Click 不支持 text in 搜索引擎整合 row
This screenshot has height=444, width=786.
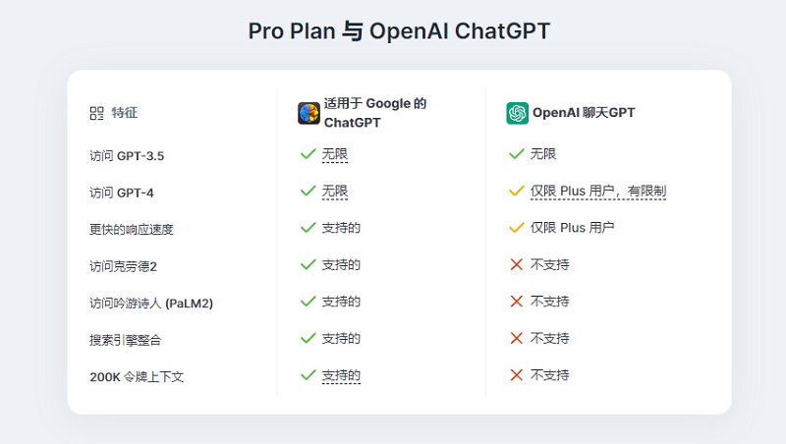click(x=550, y=338)
